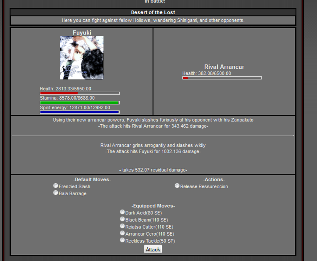The image size is (317, 261).
Task: Choose the Release Ressureccion action
Action: [177, 186]
